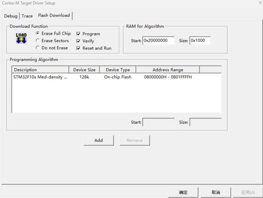The width and height of the screenshot is (263, 198).
Task: Edit the RAM for Algorithm Start field
Action: point(158,40)
